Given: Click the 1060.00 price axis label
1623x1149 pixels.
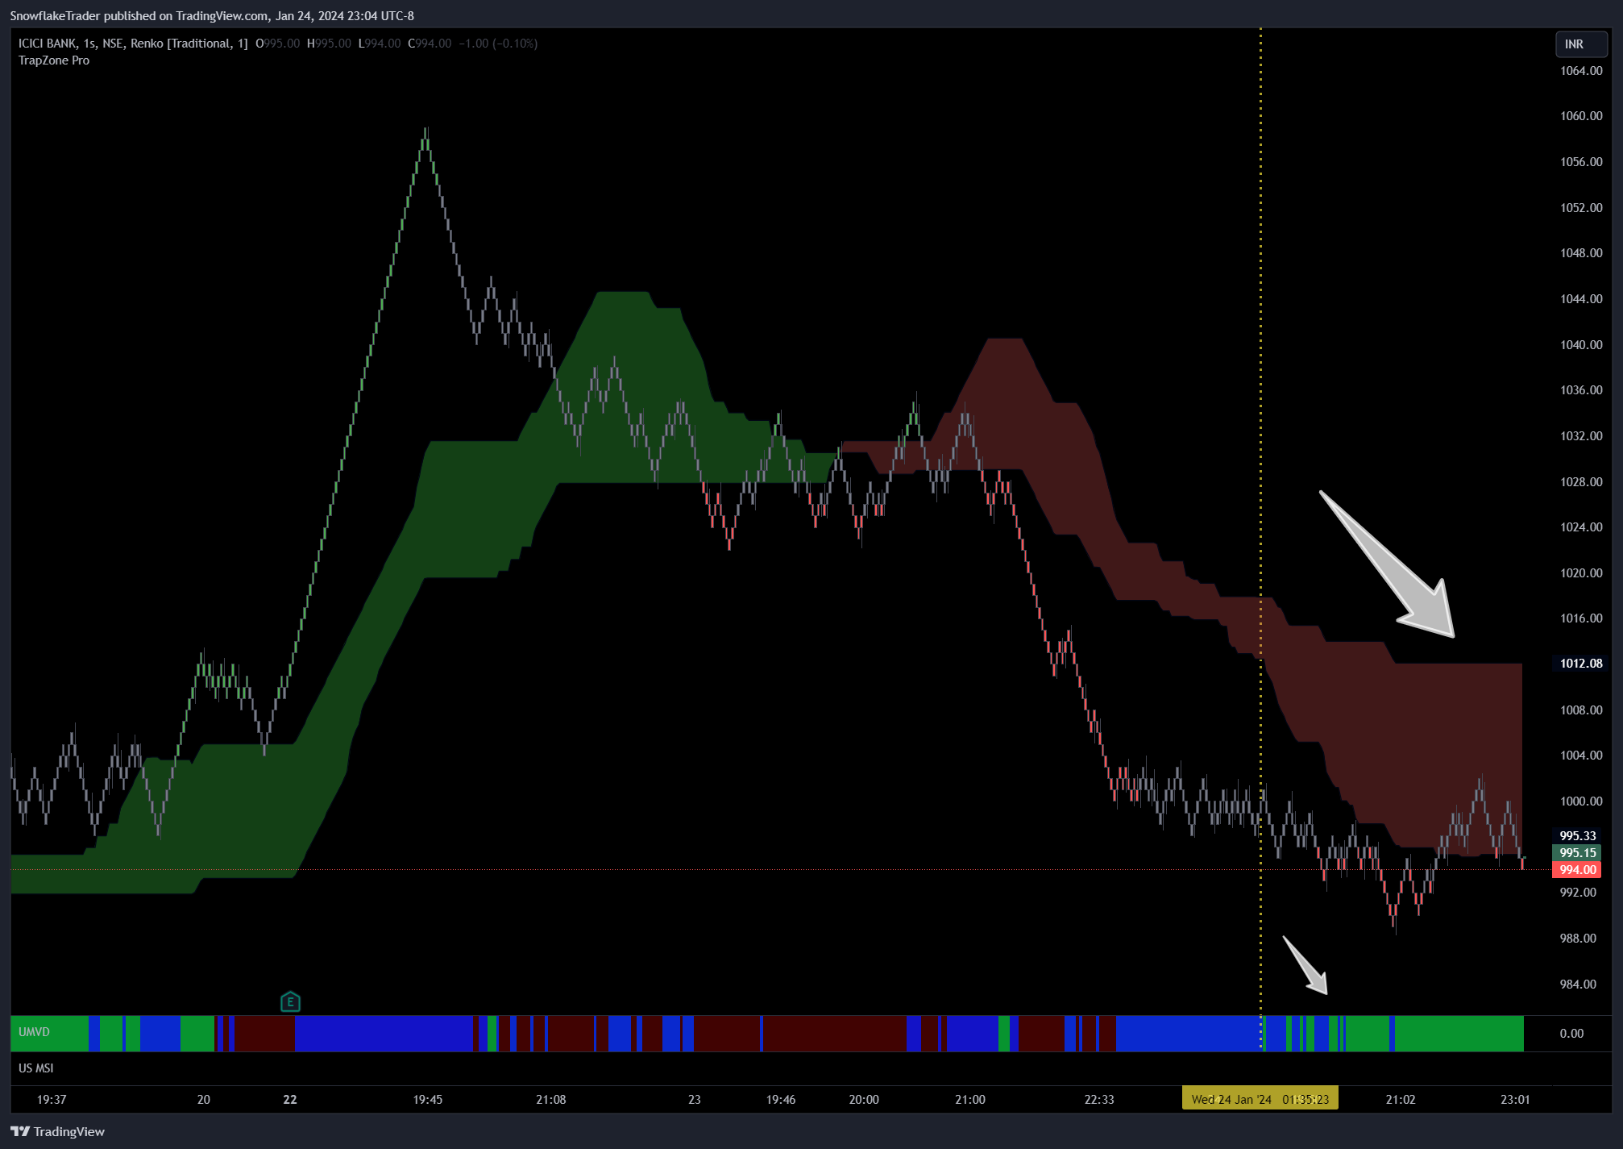Looking at the screenshot, I should point(1581,116).
